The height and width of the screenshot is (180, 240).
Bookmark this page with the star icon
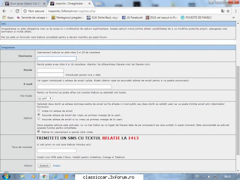point(228,11)
